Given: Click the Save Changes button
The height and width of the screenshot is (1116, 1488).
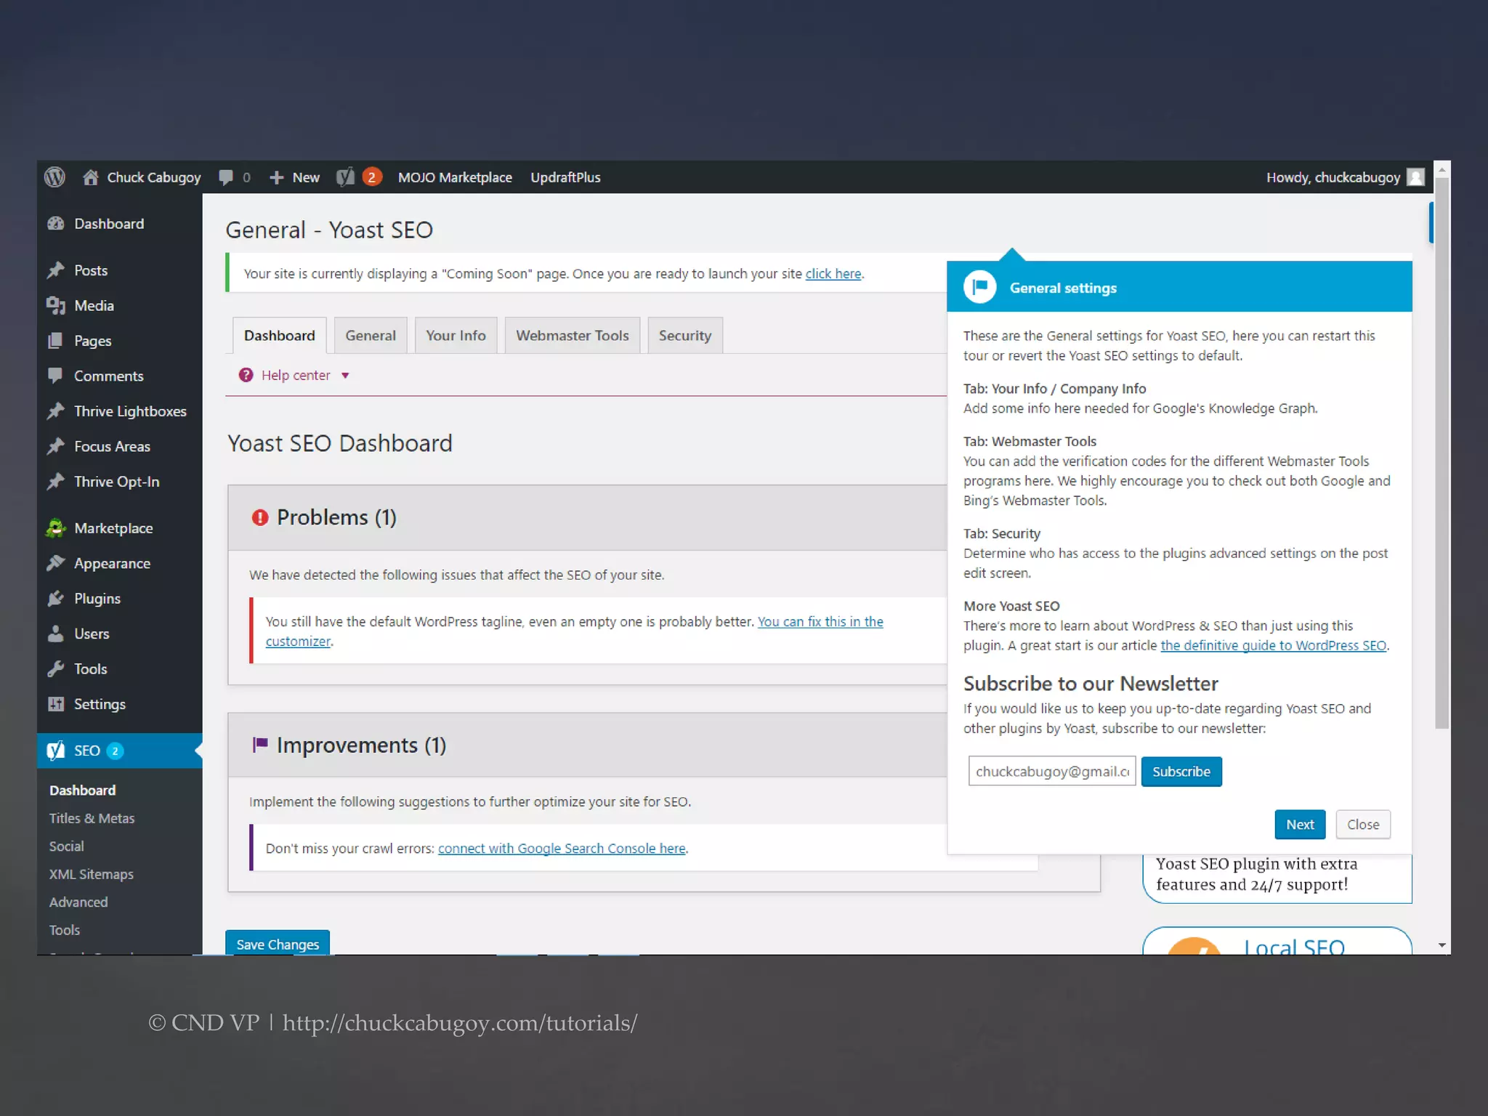Looking at the screenshot, I should [278, 943].
